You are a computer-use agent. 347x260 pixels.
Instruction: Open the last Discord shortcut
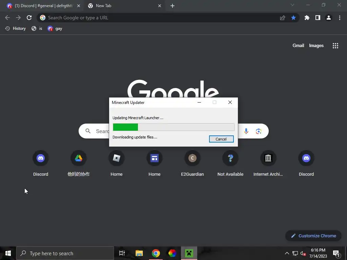point(306,163)
